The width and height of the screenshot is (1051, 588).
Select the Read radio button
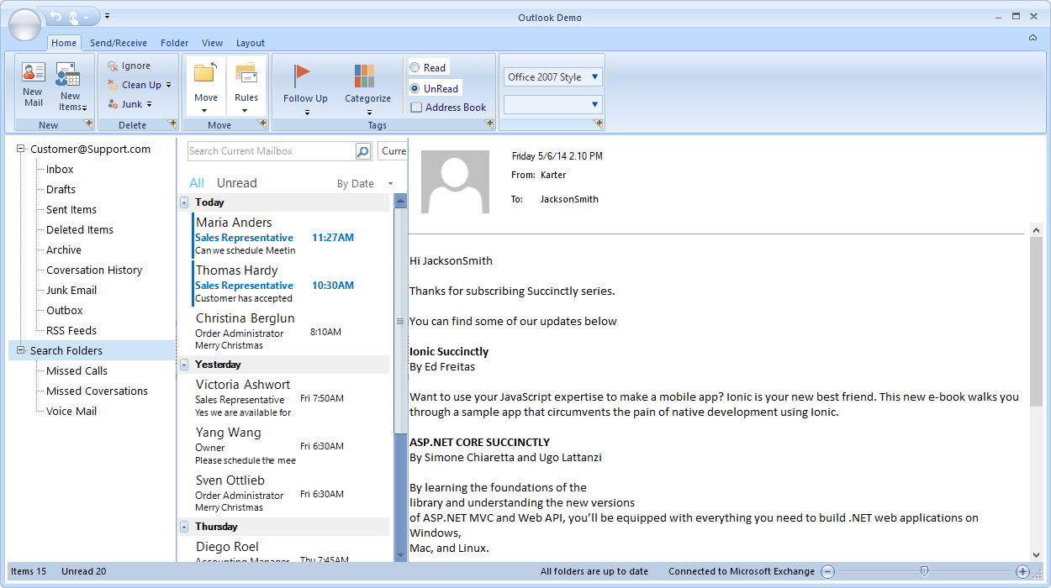[x=415, y=68]
